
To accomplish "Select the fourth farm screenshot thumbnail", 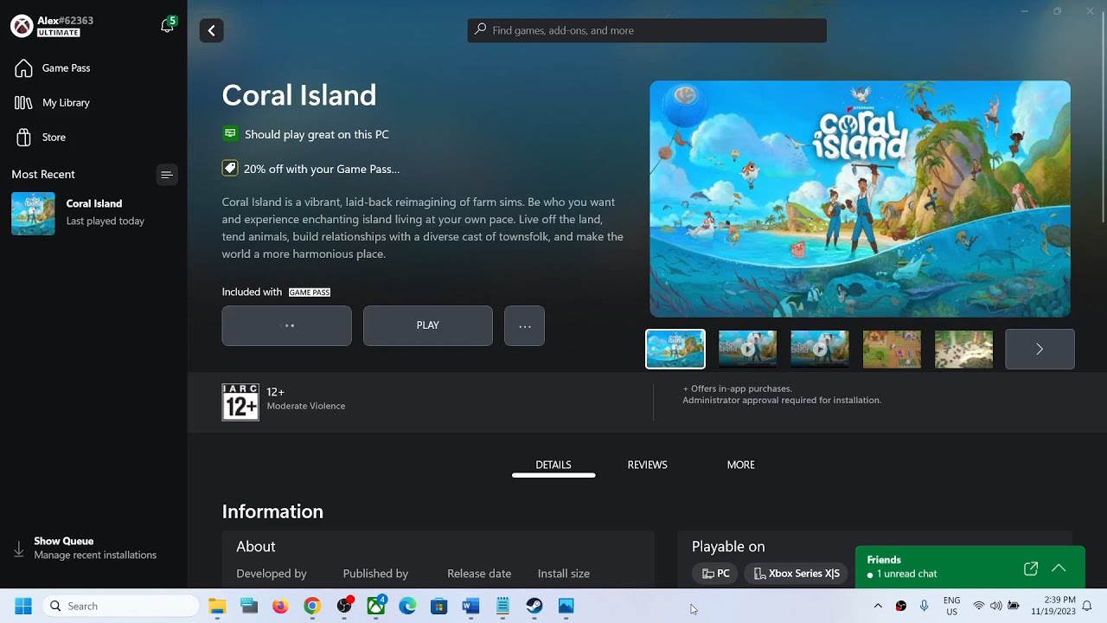I will (x=892, y=349).
